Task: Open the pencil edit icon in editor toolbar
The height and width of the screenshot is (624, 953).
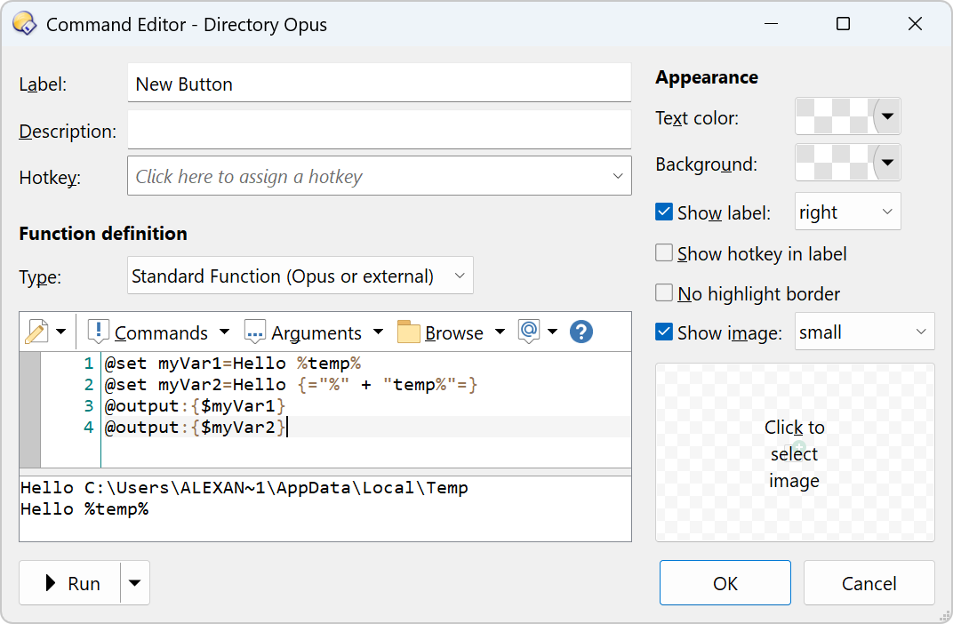Action: [x=36, y=332]
